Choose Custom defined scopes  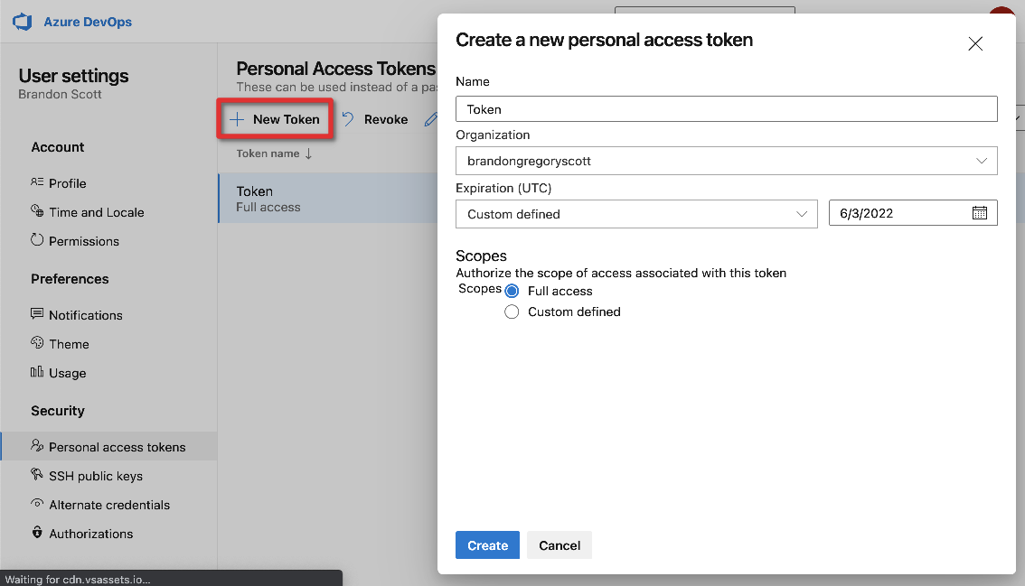[512, 312]
